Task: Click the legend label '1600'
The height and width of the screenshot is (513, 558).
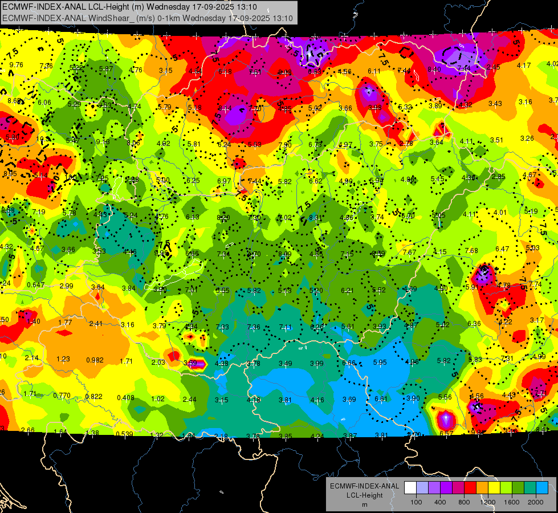Action: (x=511, y=502)
